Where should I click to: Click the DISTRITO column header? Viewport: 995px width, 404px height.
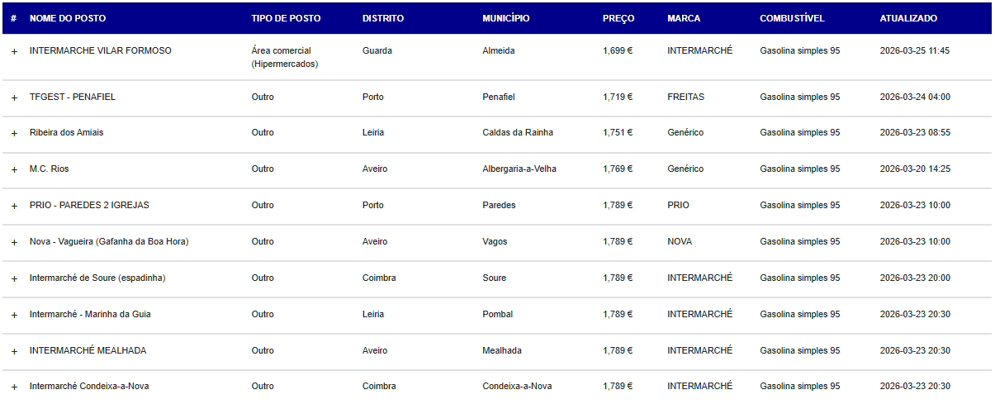383,18
